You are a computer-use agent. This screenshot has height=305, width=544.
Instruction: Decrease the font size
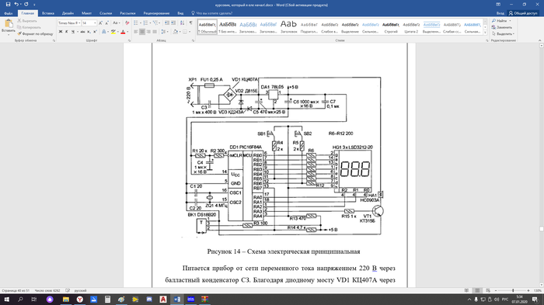tap(107, 23)
